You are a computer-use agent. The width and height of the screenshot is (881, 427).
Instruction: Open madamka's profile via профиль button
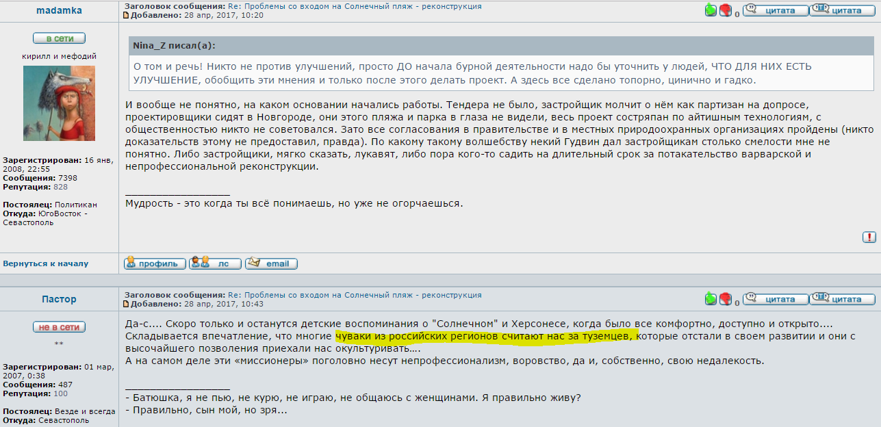point(155,263)
